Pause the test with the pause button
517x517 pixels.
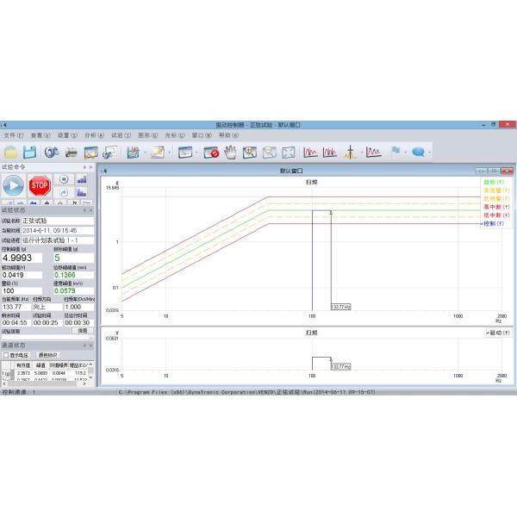click(63, 179)
